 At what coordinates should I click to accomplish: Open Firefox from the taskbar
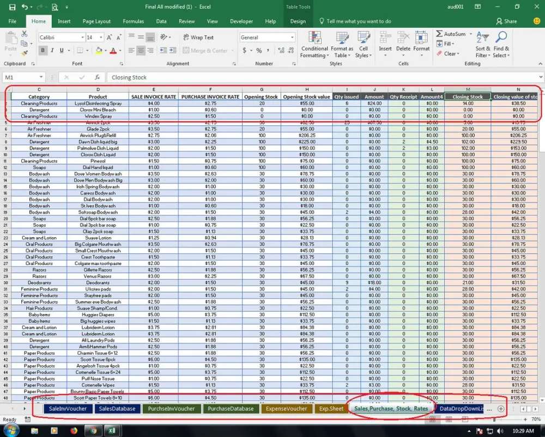coord(74,431)
